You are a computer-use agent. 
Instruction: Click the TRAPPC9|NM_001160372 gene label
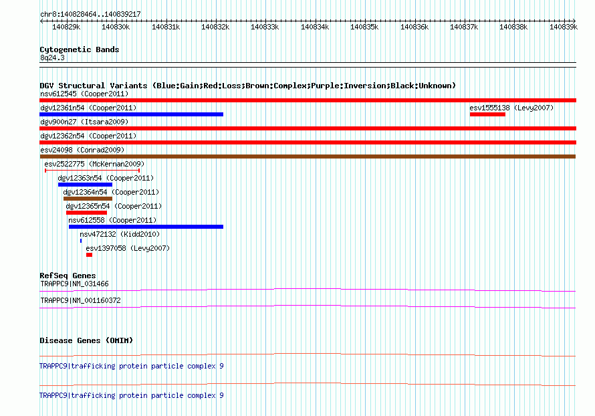pos(80,300)
